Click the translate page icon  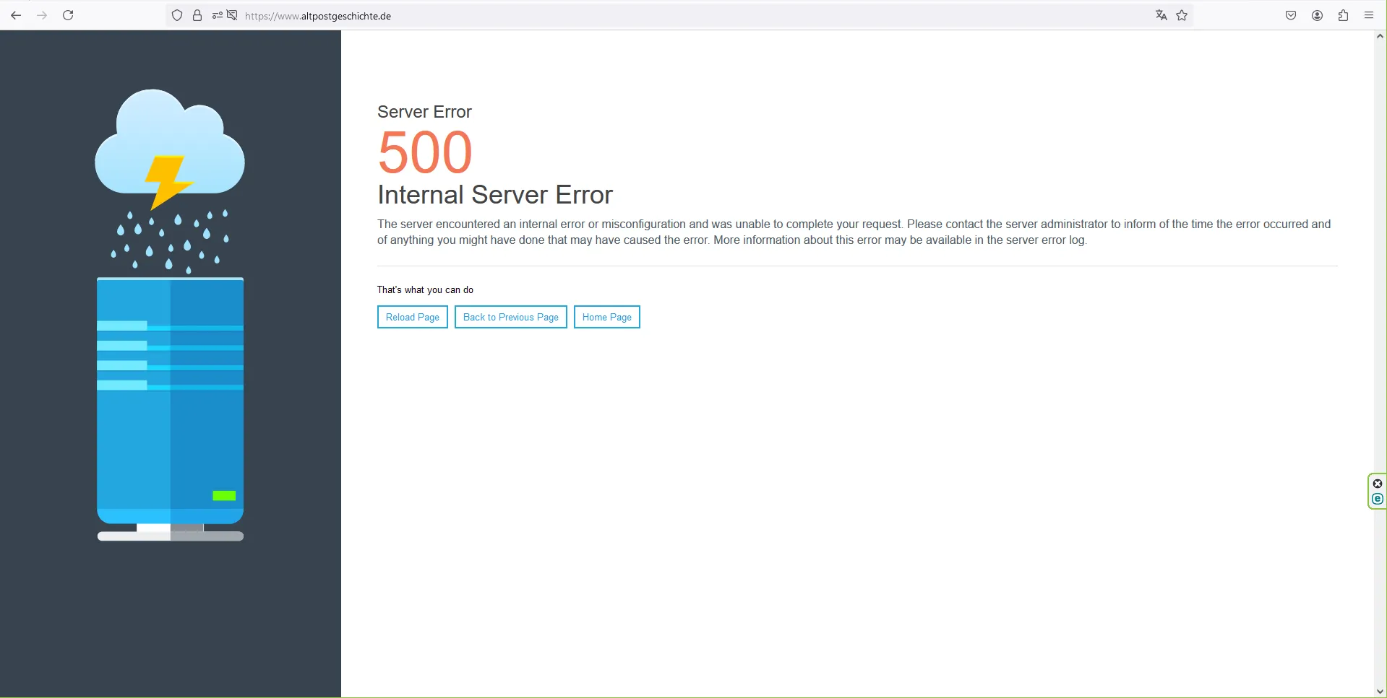point(1161,15)
